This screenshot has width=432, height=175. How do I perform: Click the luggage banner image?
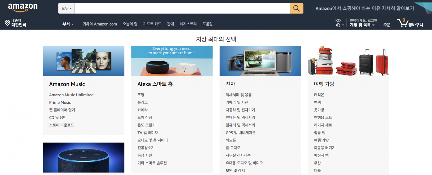coord(348,61)
